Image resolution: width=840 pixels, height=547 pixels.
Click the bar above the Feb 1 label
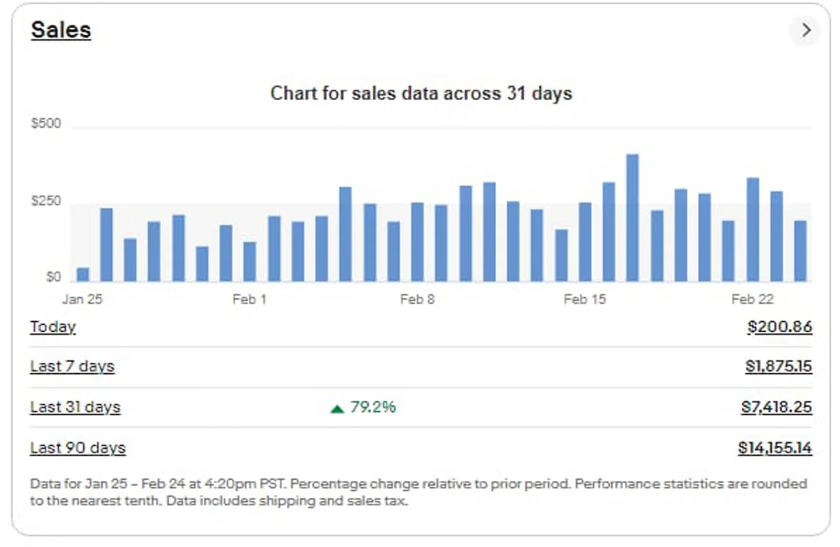pos(250,261)
